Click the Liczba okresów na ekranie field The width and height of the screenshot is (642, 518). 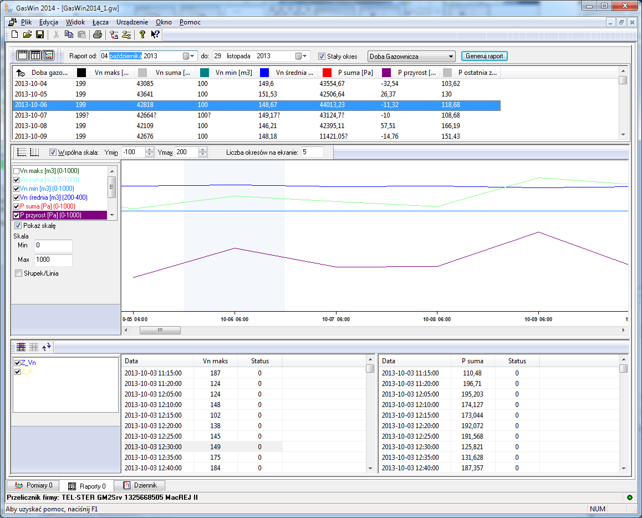pos(312,153)
